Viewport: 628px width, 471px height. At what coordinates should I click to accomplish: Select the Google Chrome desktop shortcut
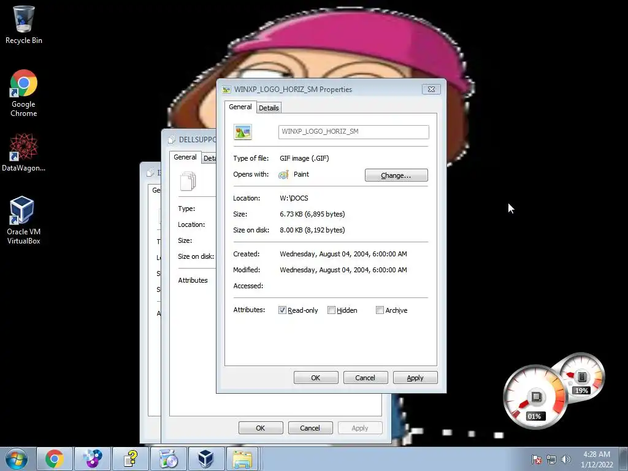[x=24, y=93]
